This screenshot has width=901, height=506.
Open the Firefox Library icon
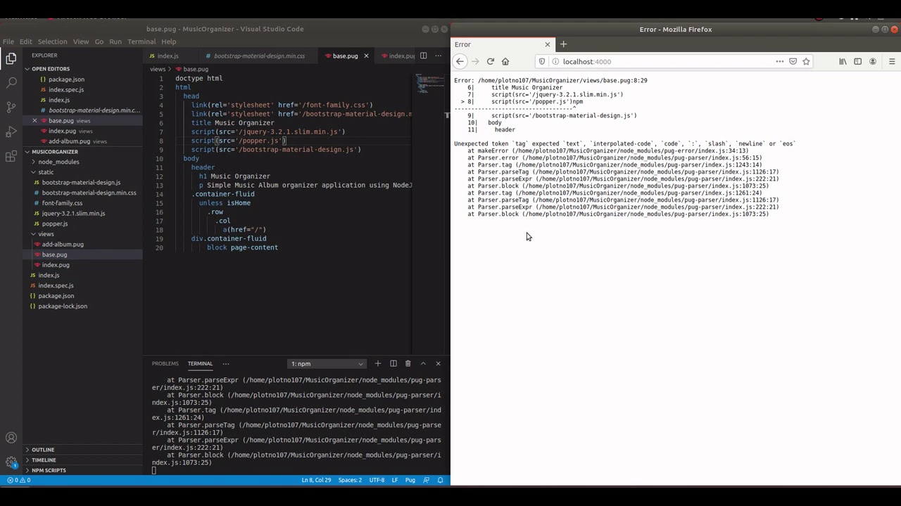point(843,62)
